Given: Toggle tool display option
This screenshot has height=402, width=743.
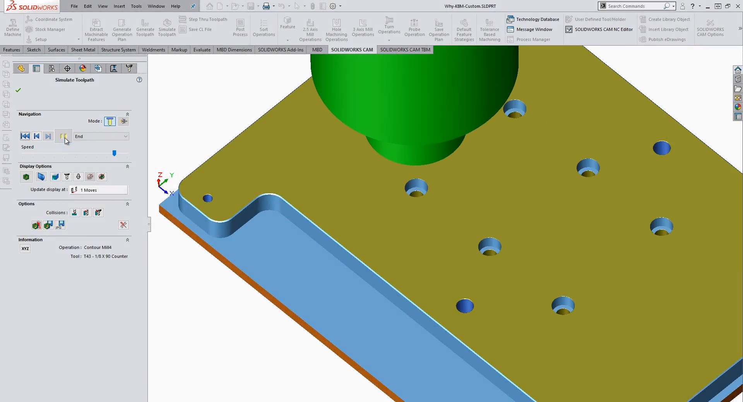Looking at the screenshot, I should (67, 177).
